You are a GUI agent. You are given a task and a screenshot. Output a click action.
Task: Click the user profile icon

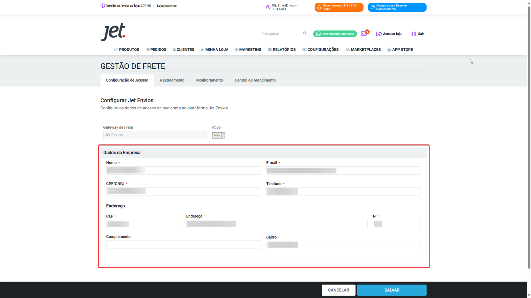click(x=268, y=7)
